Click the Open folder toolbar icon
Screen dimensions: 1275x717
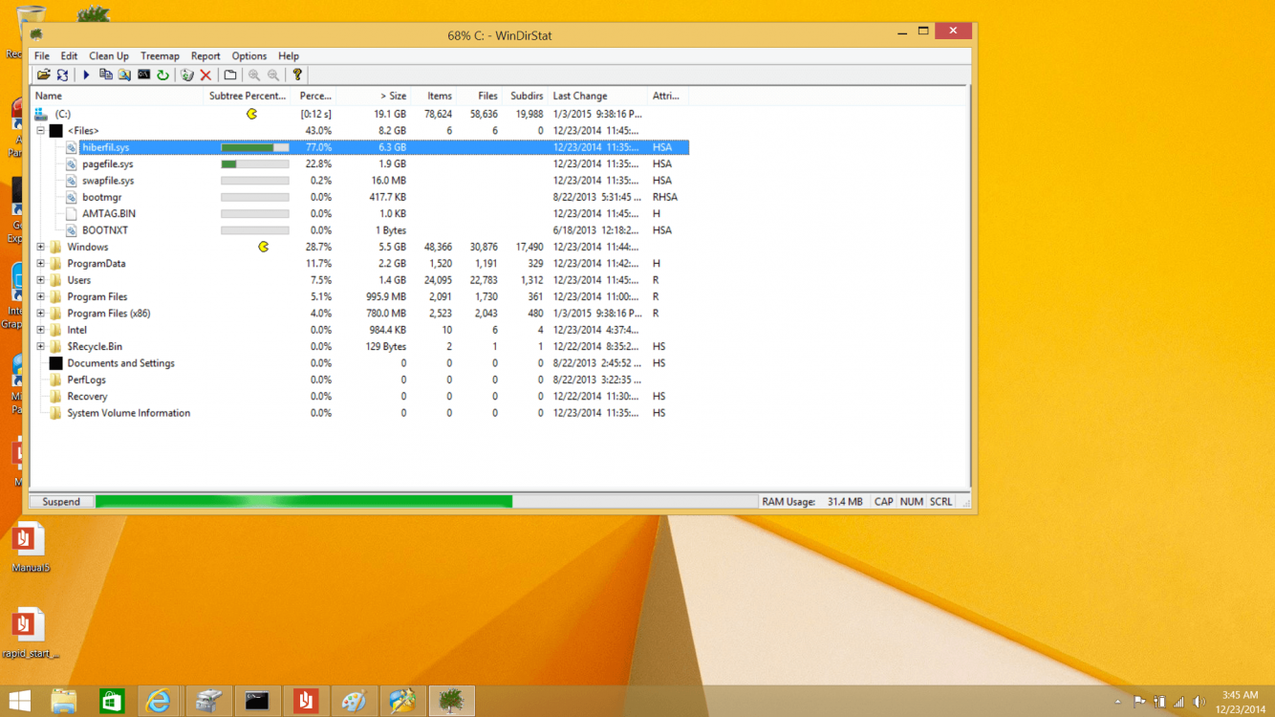[x=43, y=75]
